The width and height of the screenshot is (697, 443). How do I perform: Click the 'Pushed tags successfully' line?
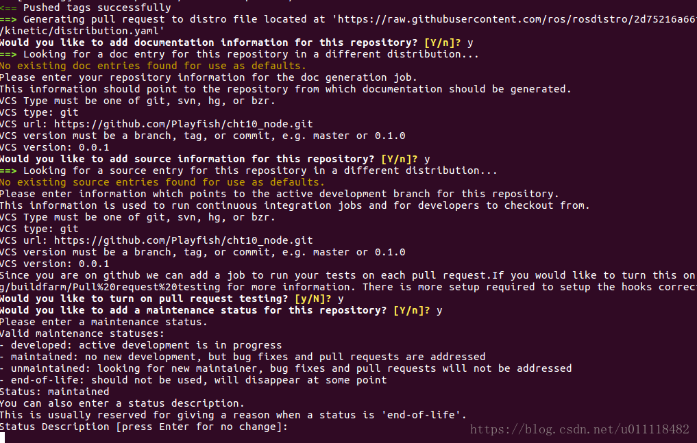point(86,8)
